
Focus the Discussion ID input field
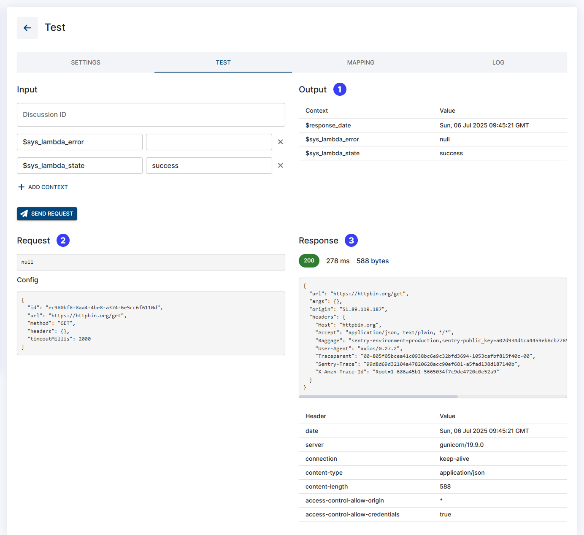[151, 115]
